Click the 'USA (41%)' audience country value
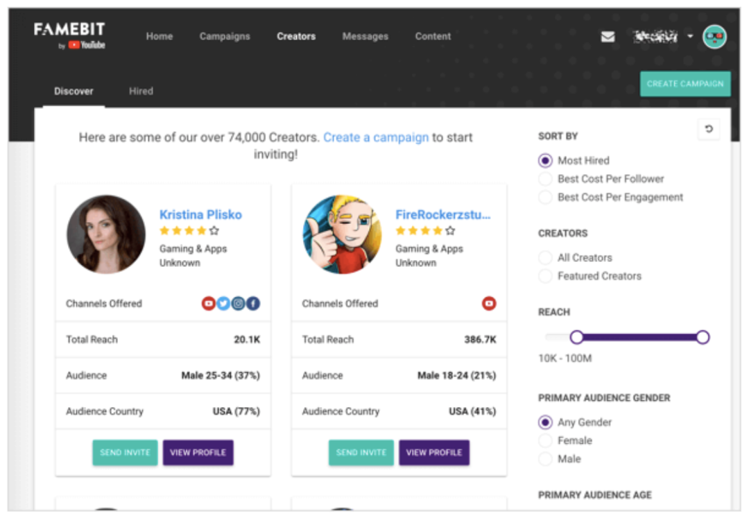749x518 pixels. click(472, 411)
